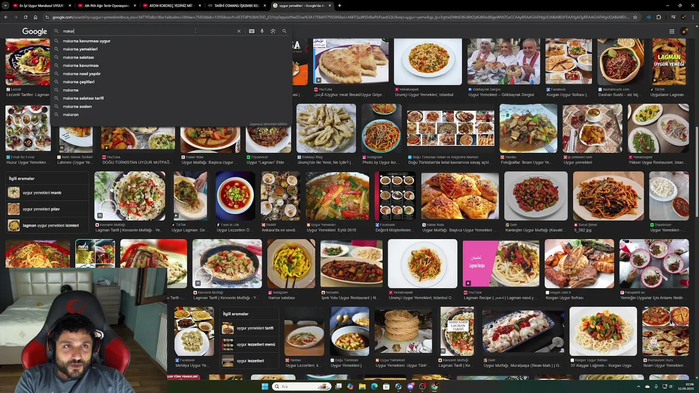Open related search 'uygur yemekleri pilav'
Screen dimensions: 699x393
pos(48,209)
